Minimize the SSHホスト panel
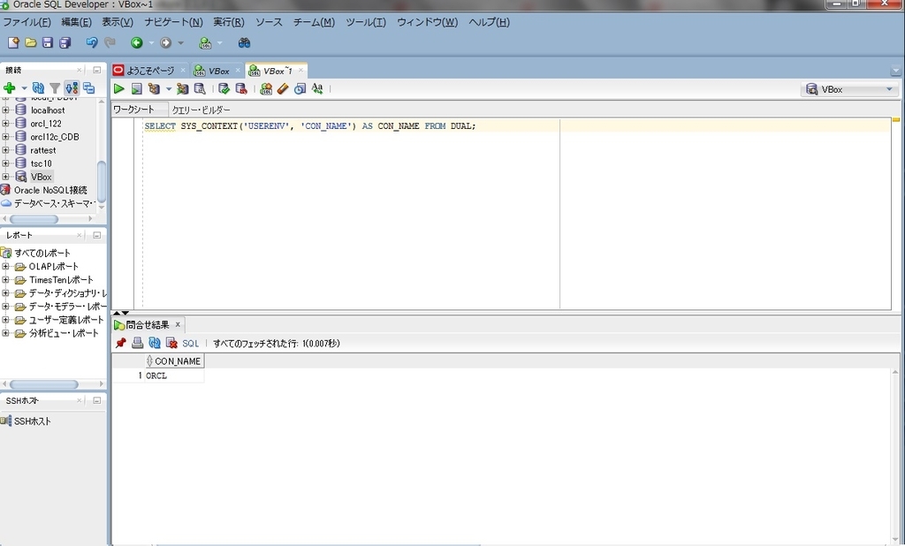 [97, 400]
